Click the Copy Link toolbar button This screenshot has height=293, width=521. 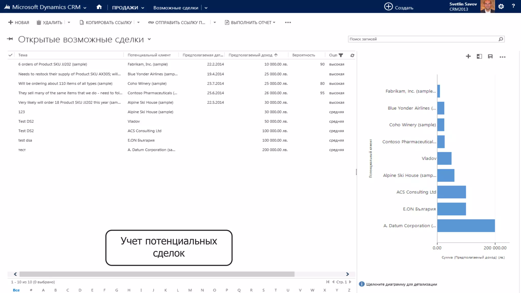[x=106, y=22]
